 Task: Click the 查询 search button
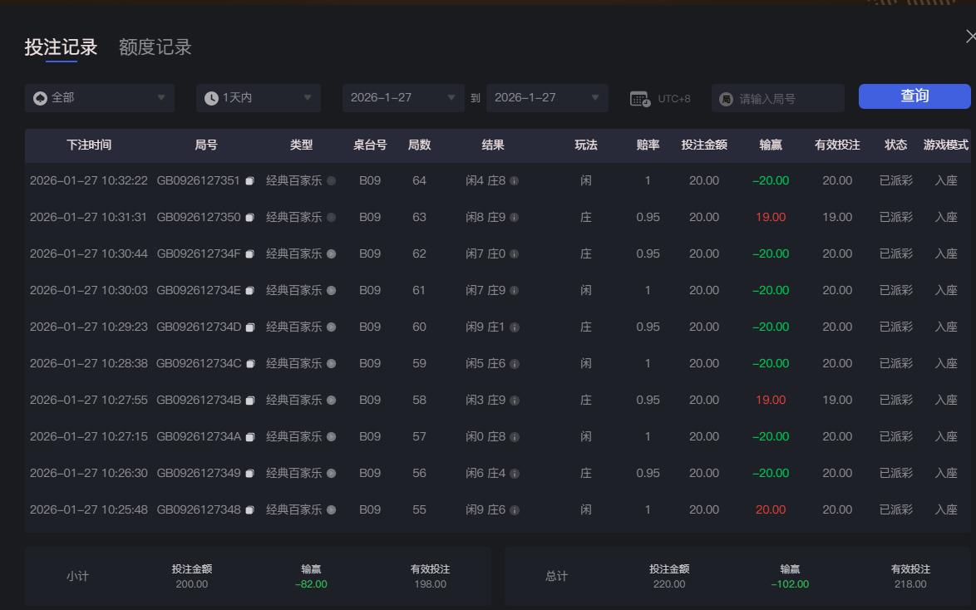pyautogui.click(x=914, y=96)
